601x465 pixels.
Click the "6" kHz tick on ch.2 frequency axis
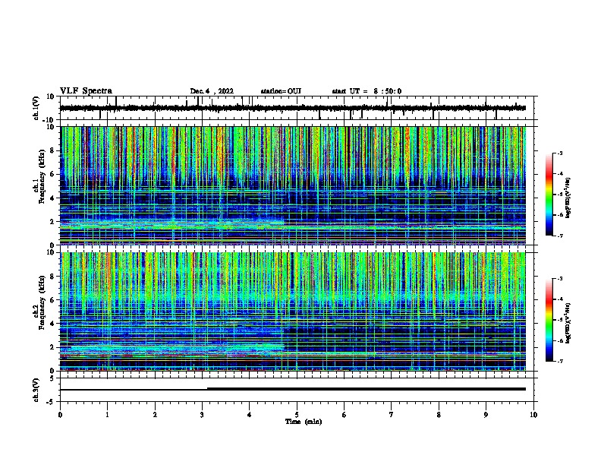click(52, 300)
